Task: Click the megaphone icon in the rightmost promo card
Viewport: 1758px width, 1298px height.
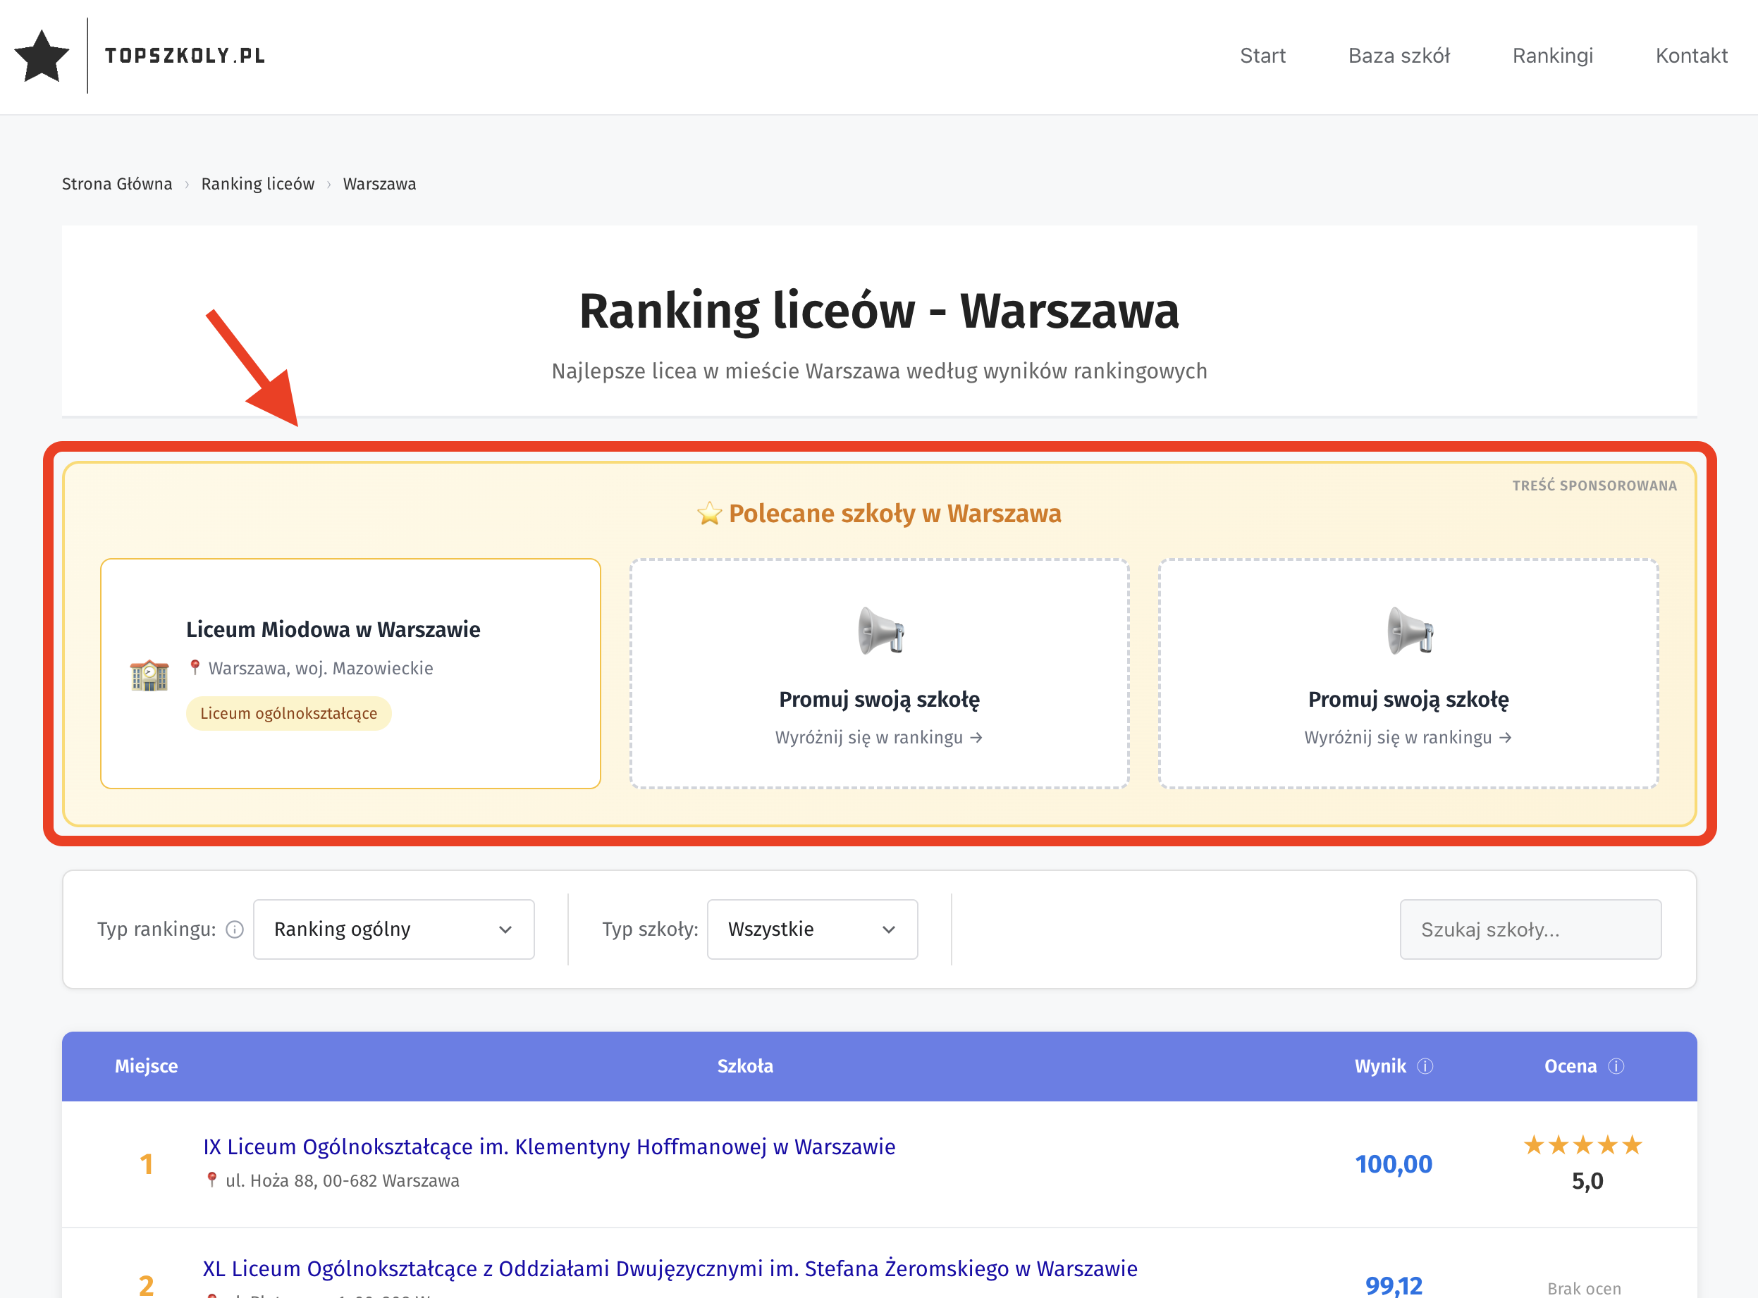Action: coord(1409,630)
